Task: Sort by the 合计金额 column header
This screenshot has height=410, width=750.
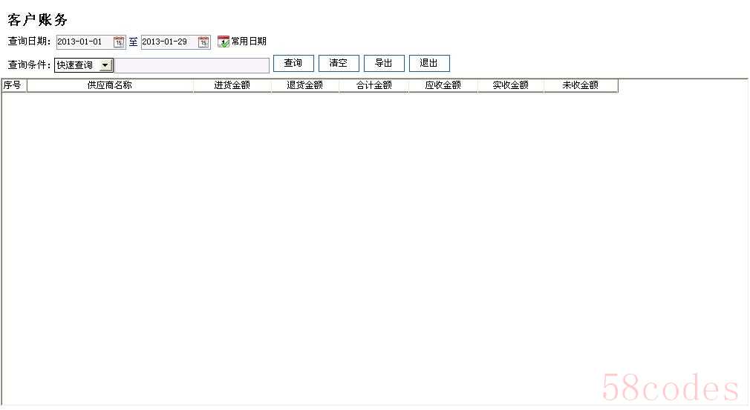Action: point(374,85)
